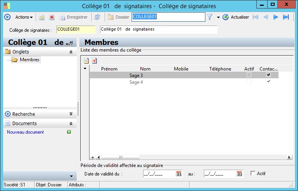Select the Membres tree item

click(26, 60)
